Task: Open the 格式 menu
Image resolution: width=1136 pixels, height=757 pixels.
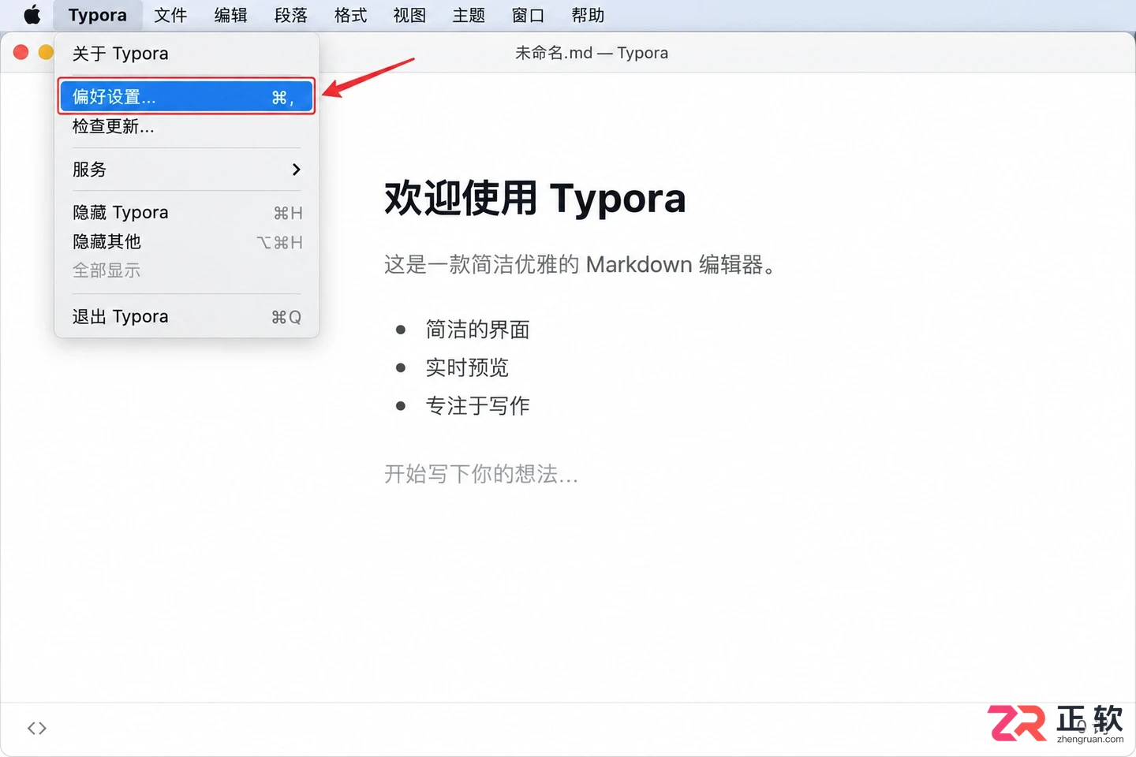Action: (x=350, y=15)
